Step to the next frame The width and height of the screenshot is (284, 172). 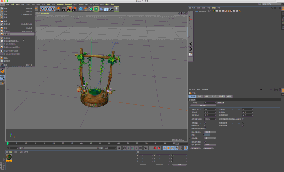point(136,148)
